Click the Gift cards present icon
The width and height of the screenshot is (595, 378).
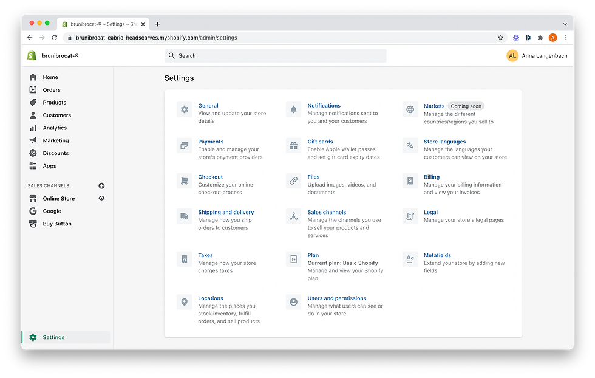[293, 145]
